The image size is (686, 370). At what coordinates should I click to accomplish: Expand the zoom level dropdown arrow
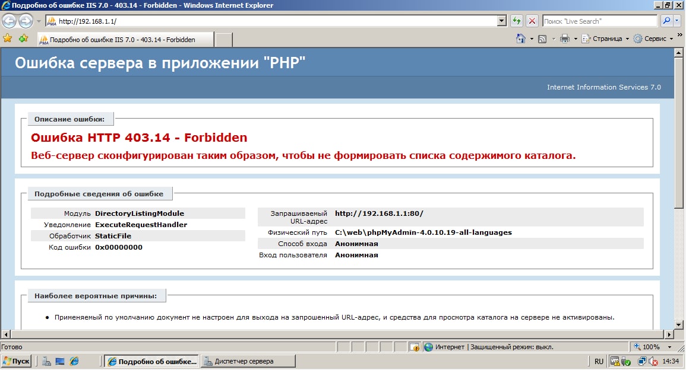669,347
